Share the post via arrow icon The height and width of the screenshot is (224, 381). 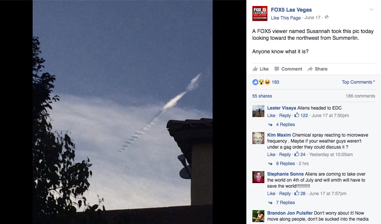click(310, 69)
